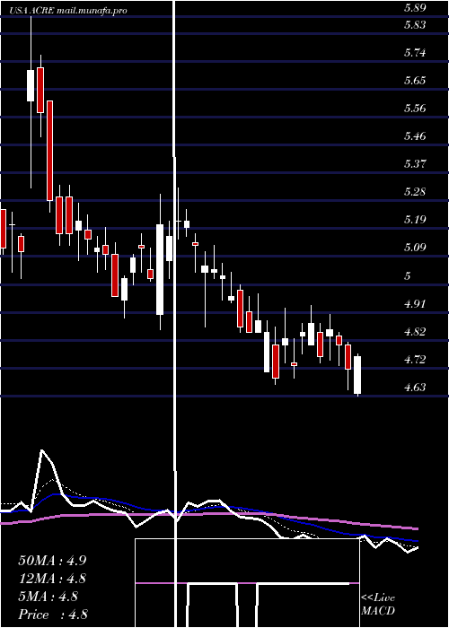Select the 5.65 price level label

[x=415, y=81]
